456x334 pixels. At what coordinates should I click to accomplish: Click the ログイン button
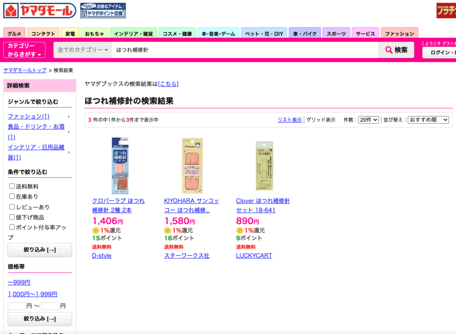pyautogui.click(x=439, y=53)
